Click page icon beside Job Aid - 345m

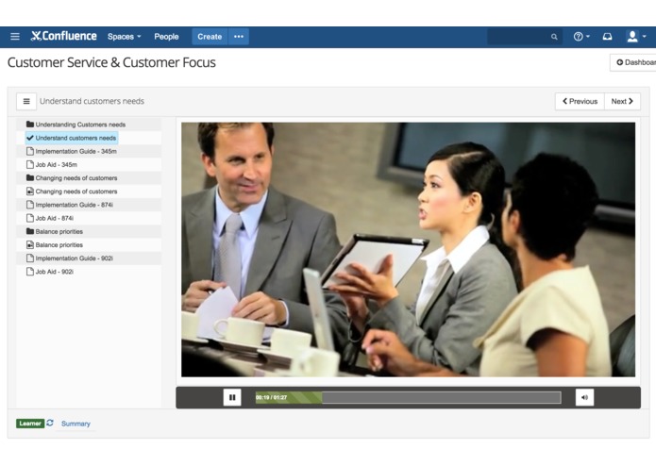pos(29,164)
